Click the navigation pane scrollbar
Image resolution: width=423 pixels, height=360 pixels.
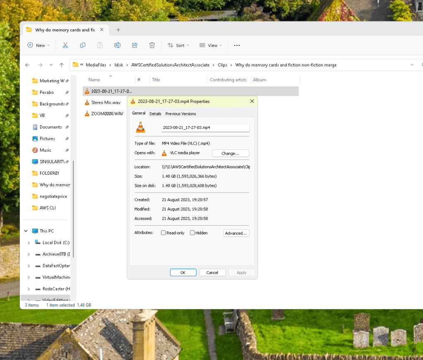pyautogui.click(x=73, y=209)
